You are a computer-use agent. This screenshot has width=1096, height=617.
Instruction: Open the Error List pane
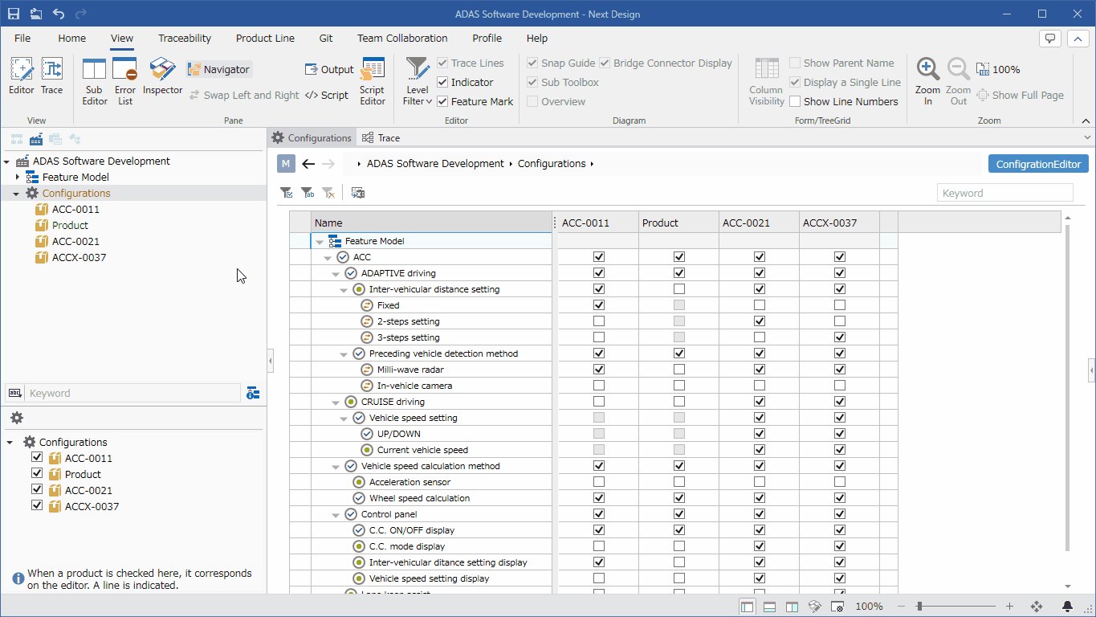pos(125,81)
